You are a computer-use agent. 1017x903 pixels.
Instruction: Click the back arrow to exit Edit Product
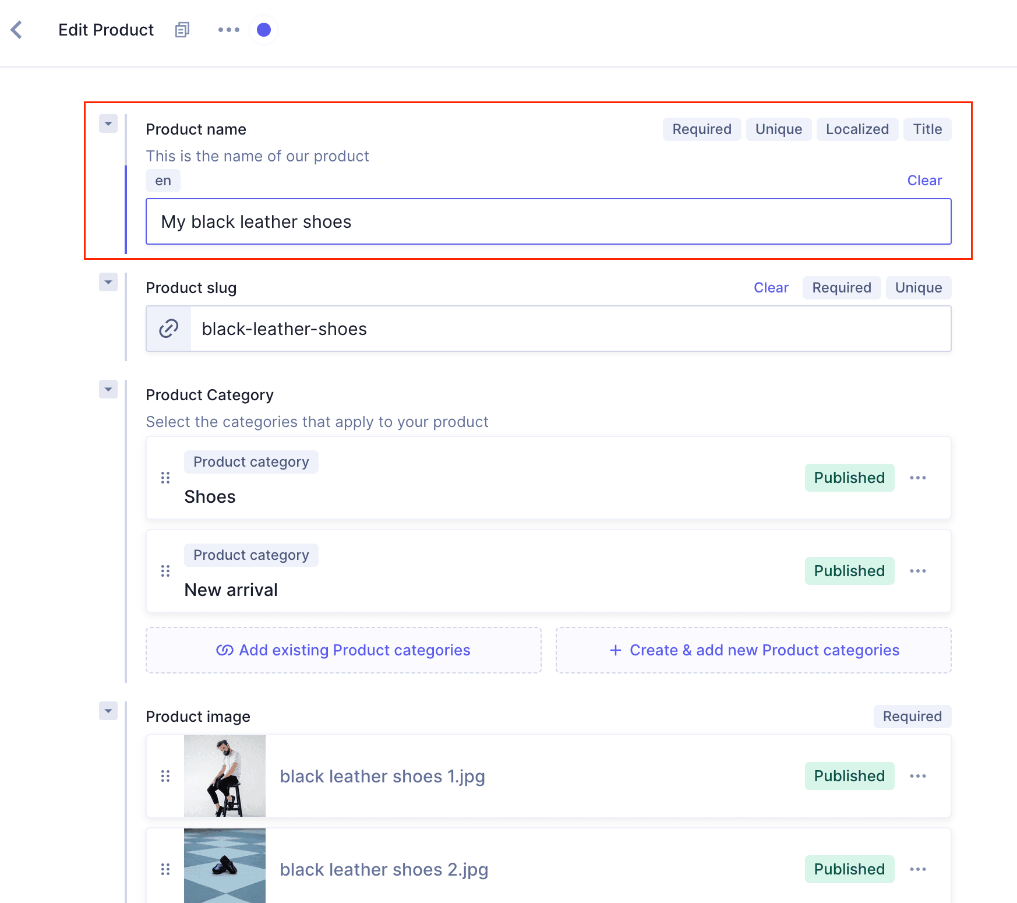[x=16, y=29]
